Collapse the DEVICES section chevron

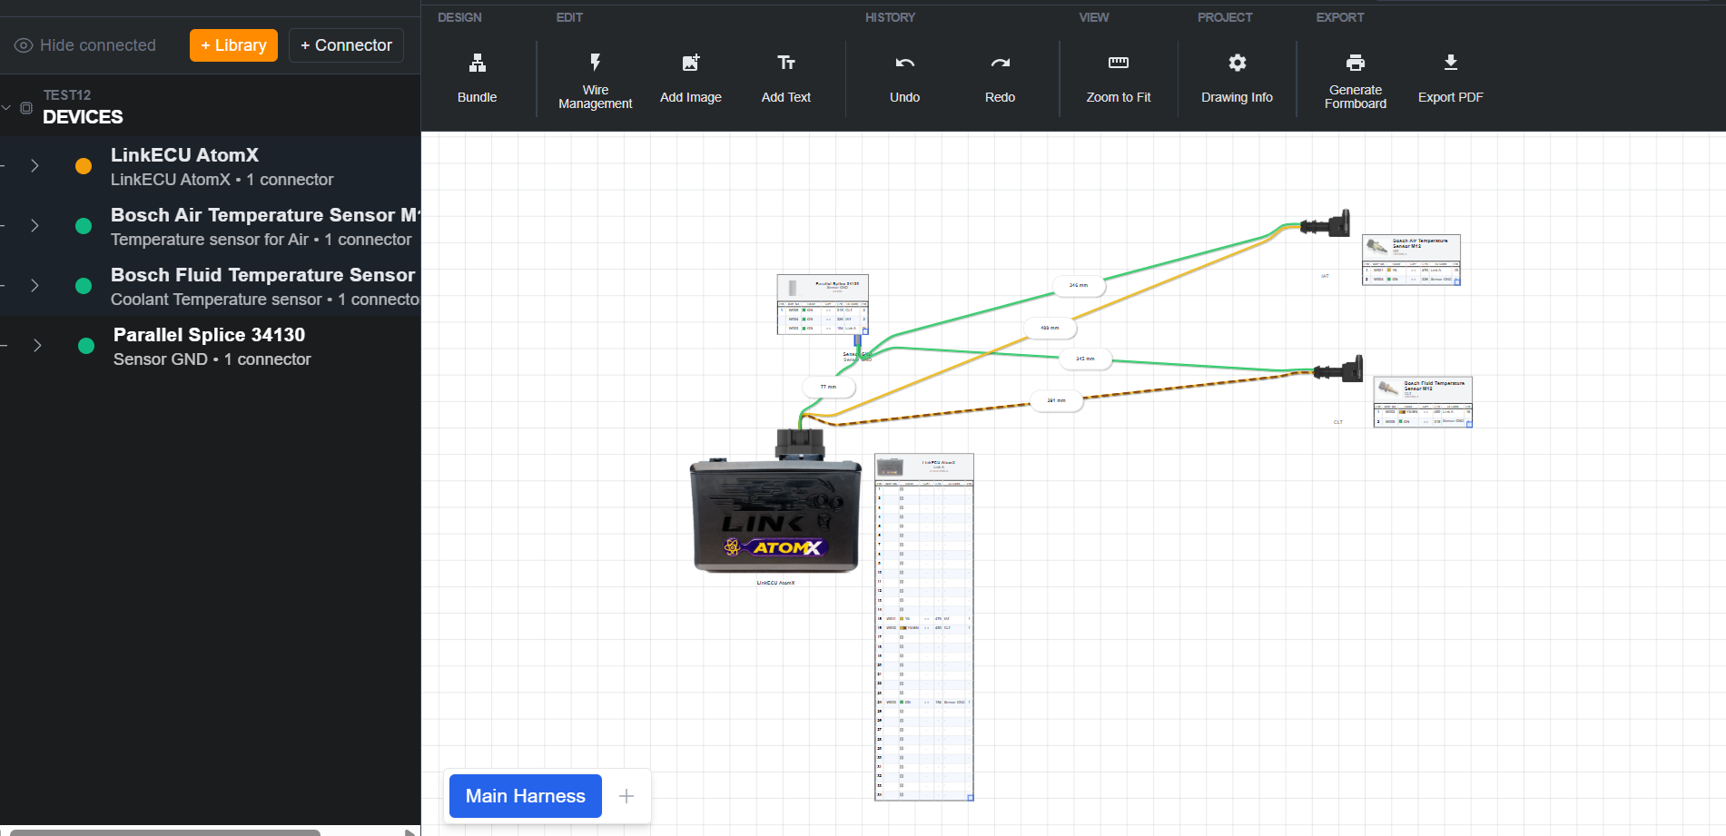click(6, 107)
